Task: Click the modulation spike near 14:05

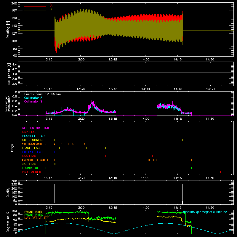Action: (157, 106)
